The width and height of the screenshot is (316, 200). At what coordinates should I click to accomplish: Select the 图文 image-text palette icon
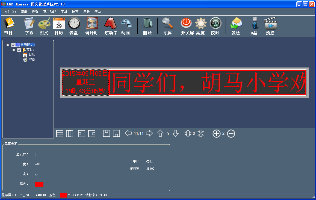pos(44,24)
